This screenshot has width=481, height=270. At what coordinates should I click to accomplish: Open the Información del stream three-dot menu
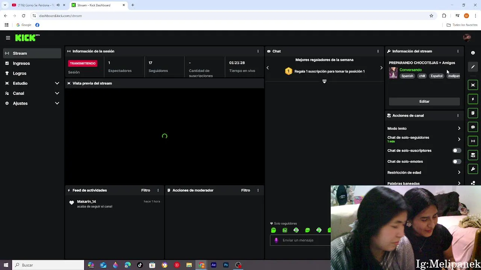pyautogui.click(x=458, y=51)
